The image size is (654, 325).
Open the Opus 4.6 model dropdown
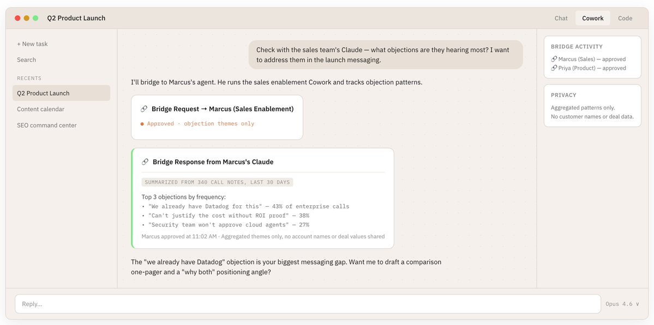622,304
